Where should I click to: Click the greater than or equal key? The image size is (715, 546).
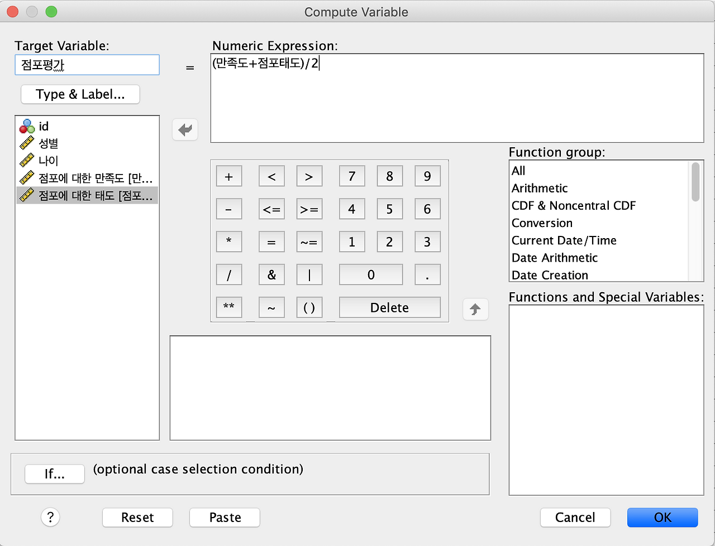[x=309, y=210]
